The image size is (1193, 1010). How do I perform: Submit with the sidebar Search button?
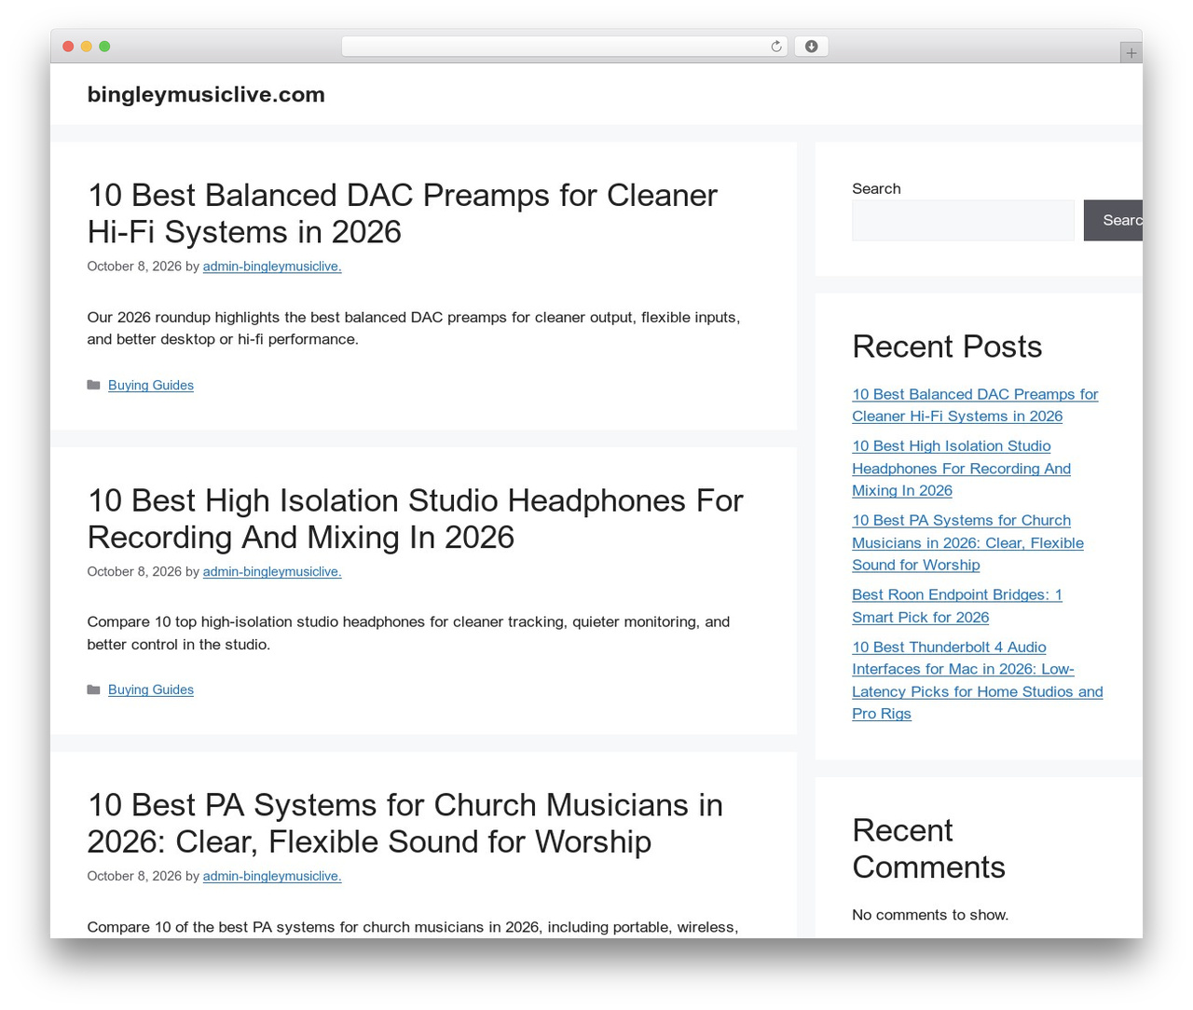point(1113,221)
